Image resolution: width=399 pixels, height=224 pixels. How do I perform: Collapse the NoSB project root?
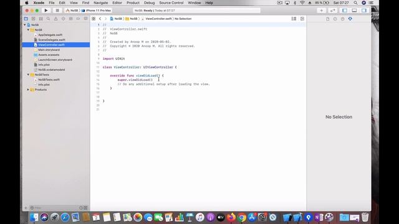click(x=25, y=25)
